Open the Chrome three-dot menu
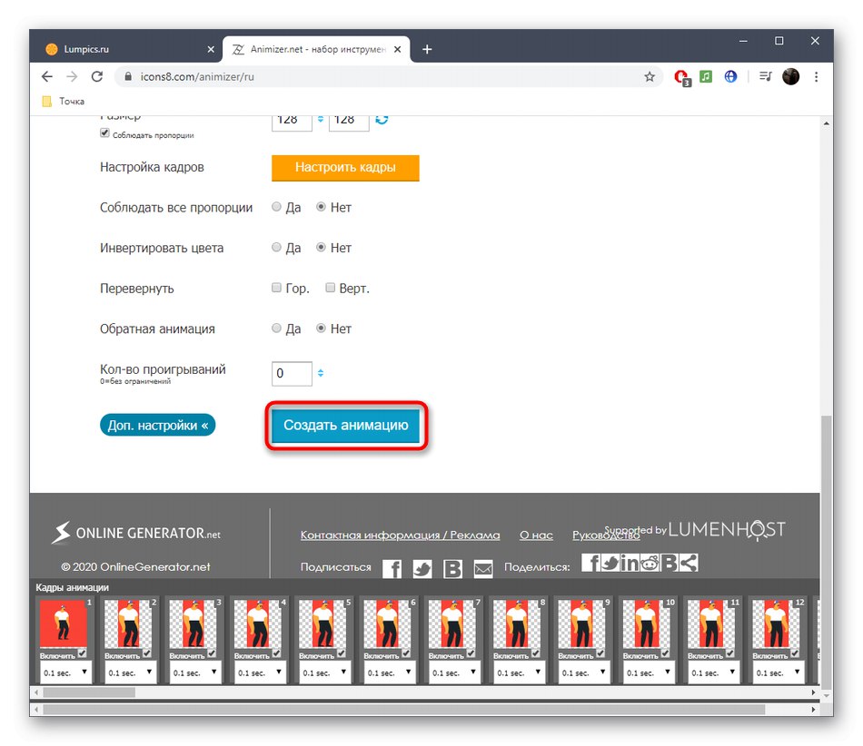This screenshot has height=746, width=863. pyautogui.click(x=817, y=76)
